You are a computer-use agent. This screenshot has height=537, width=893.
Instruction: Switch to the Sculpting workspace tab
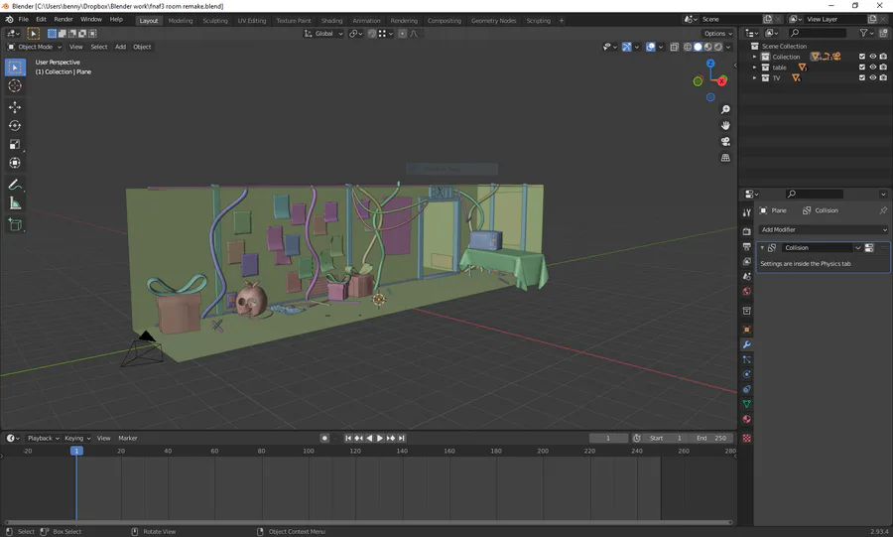click(215, 20)
